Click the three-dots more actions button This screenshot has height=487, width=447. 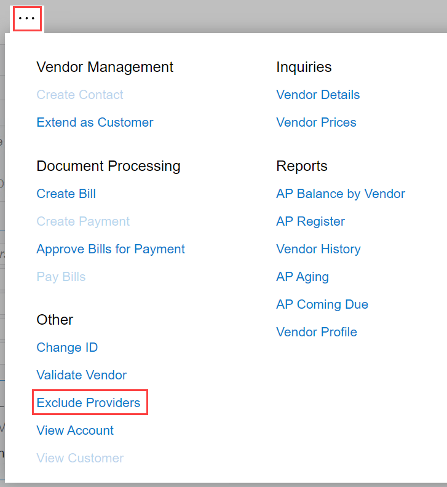27,18
